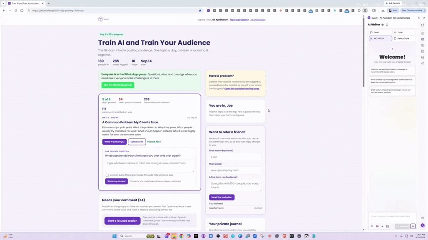Select the personalized LinkedIn message suggestion
428x240 pixels.
pos(392,70)
